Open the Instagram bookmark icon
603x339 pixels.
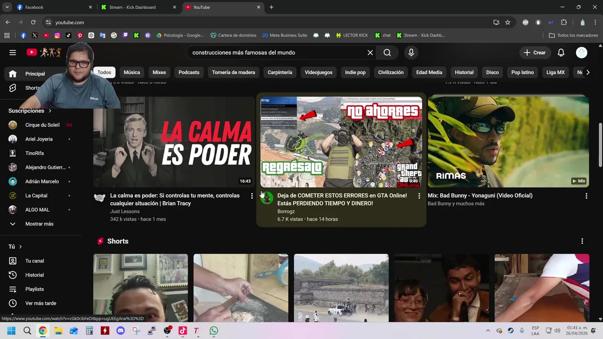click(x=57, y=35)
